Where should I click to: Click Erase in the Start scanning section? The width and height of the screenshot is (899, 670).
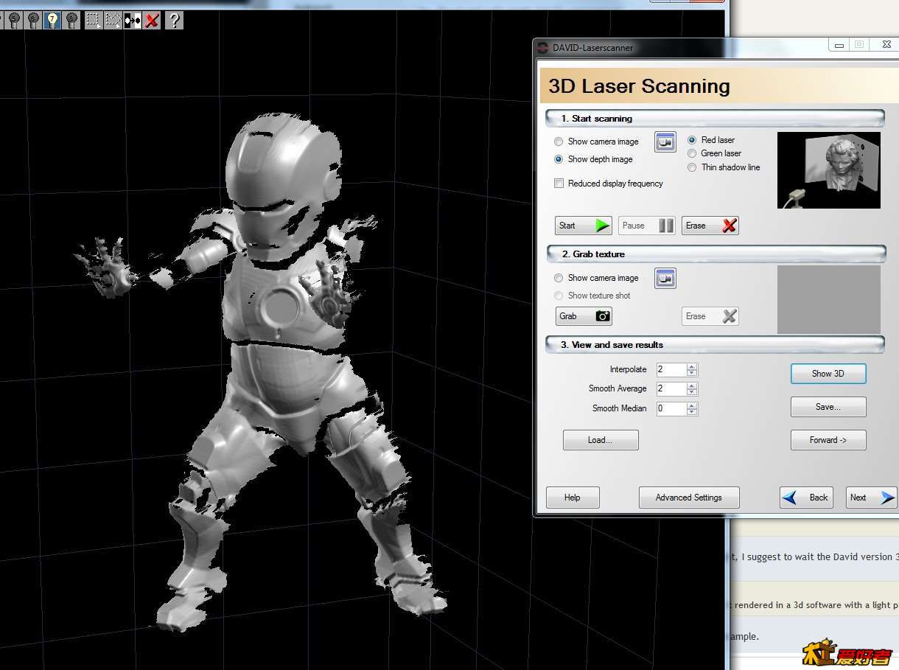[x=710, y=226]
